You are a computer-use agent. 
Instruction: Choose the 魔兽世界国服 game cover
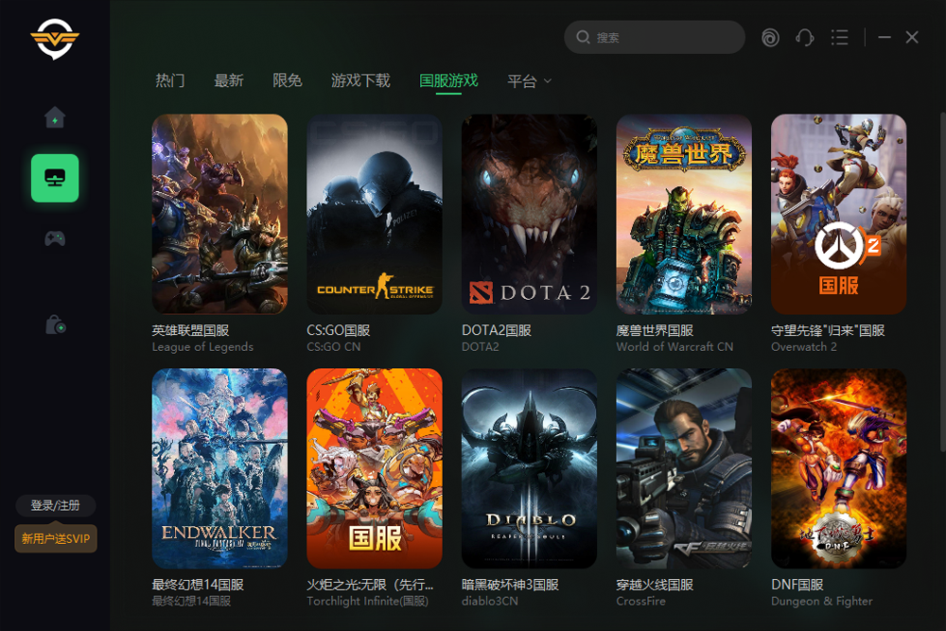coord(684,215)
